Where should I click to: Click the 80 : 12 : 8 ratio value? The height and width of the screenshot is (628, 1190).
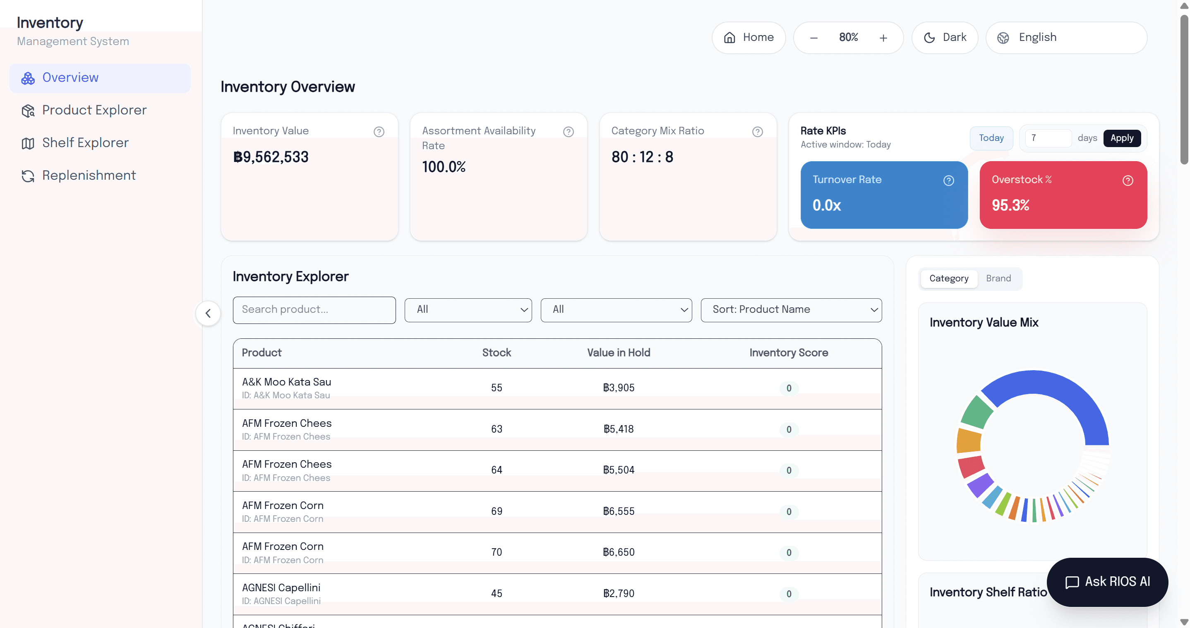(642, 157)
